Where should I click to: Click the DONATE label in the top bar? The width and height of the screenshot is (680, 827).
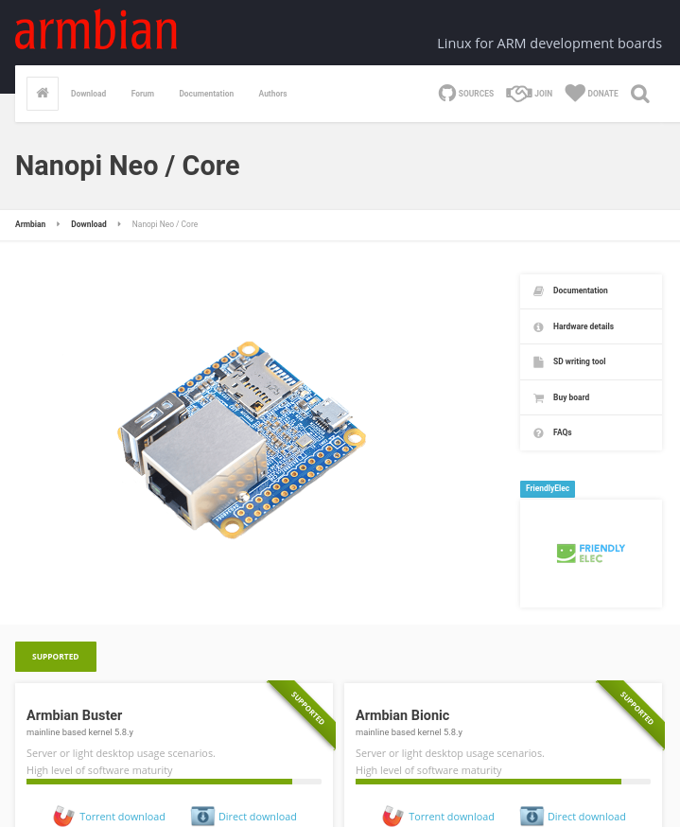tap(603, 94)
